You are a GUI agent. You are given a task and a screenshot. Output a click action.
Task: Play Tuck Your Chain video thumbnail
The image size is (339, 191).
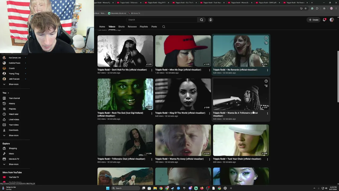coord(241,140)
